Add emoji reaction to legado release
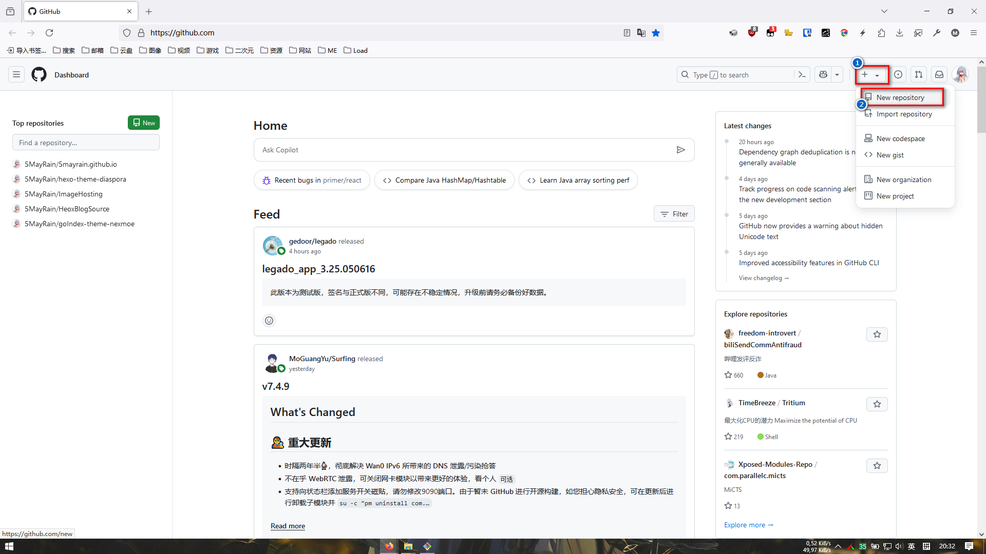The image size is (986, 554). click(269, 321)
